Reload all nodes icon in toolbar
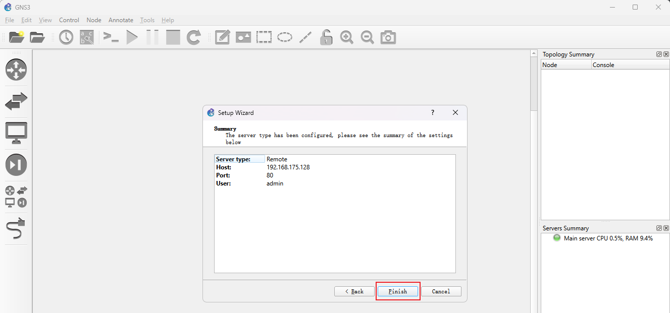The width and height of the screenshot is (670, 313). [194, 37]
